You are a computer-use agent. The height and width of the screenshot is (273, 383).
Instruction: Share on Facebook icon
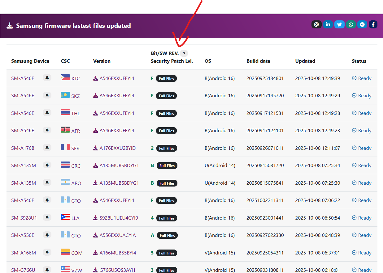373,24
